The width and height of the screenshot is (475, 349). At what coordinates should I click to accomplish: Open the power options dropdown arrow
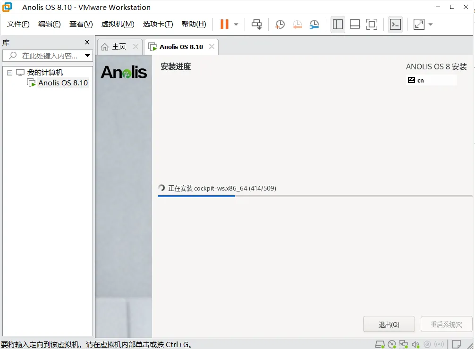(x=236, y=25)
